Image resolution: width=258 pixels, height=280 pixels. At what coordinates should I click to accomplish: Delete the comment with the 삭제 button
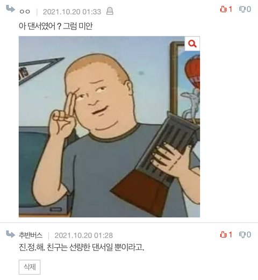point(30,267)
